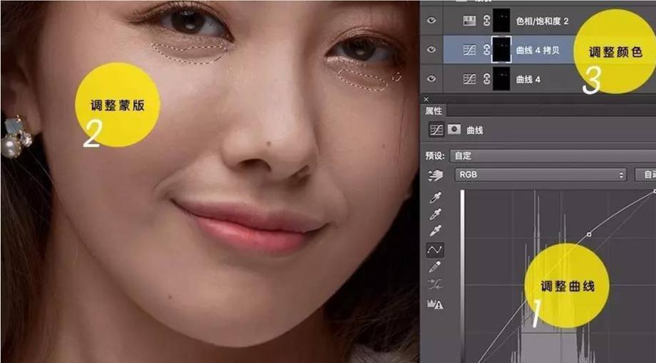
Task: Click the 曲线 label in Properties
Action: pos(475,130)
